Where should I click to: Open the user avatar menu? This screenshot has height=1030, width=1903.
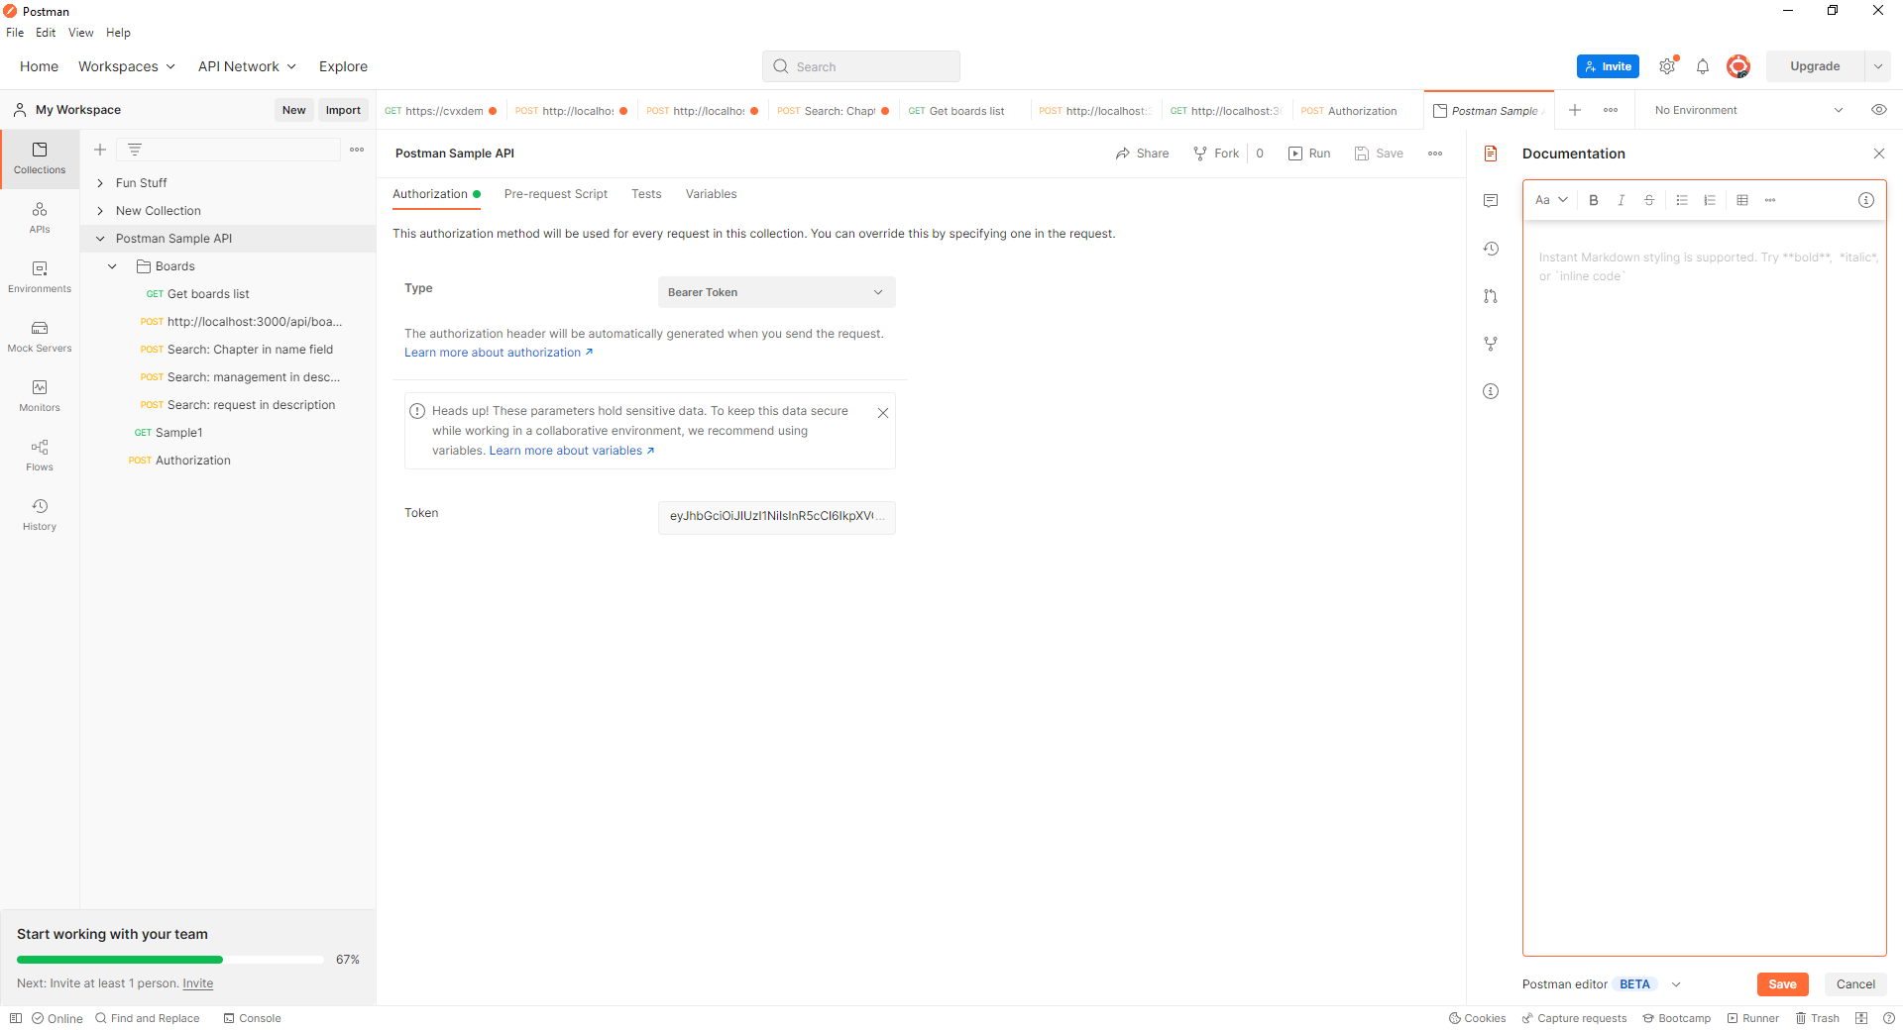(1738, 66)
